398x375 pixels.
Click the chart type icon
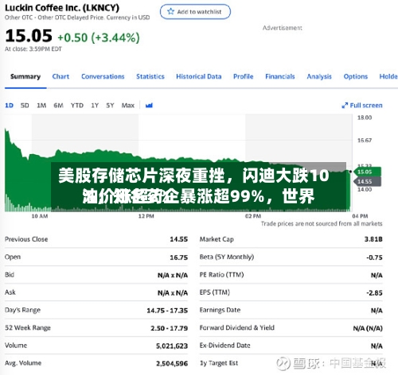[149, 106]
